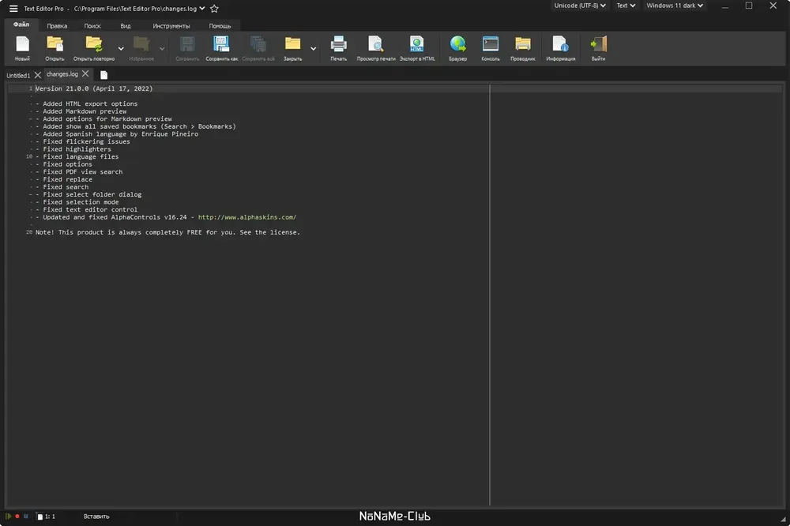Screen dimensions: 790x526
Task: Expand the Закрыть dropdown arrow
Action: [314, 49]
